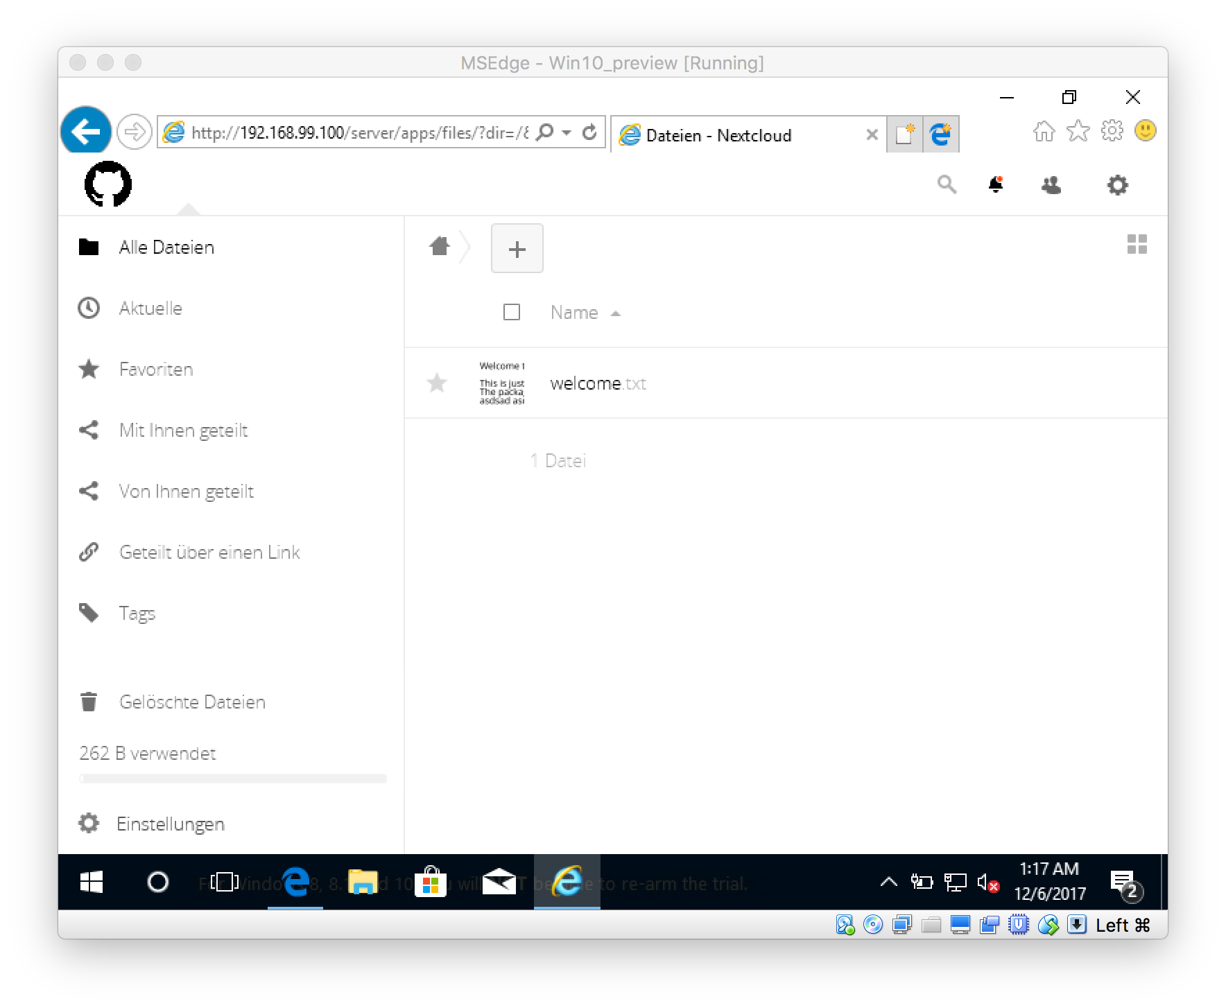Open the notifications bell
Image resolution: width=1226 pixels, height=1008 pixels.
(996, 184)
